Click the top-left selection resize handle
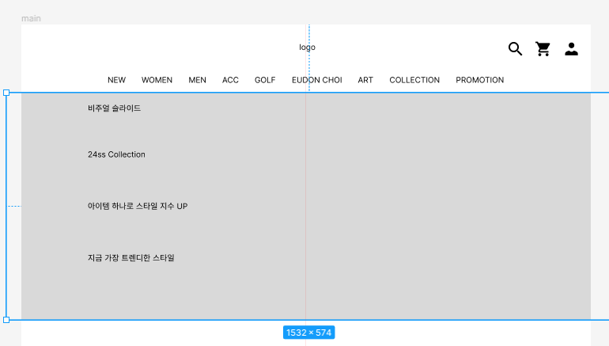 point(6,93)
